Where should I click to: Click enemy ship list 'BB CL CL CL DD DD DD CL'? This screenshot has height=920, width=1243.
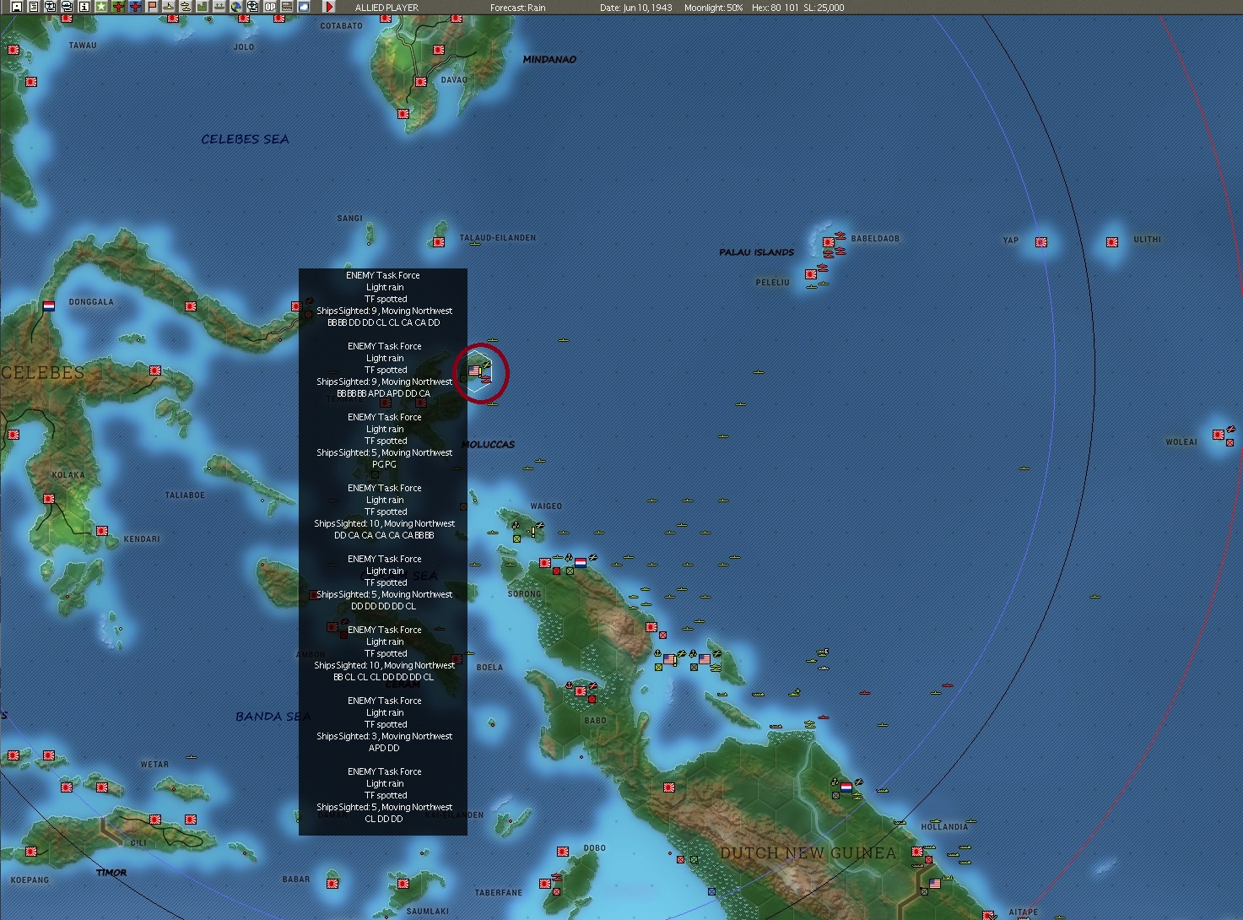coord(383,677)
